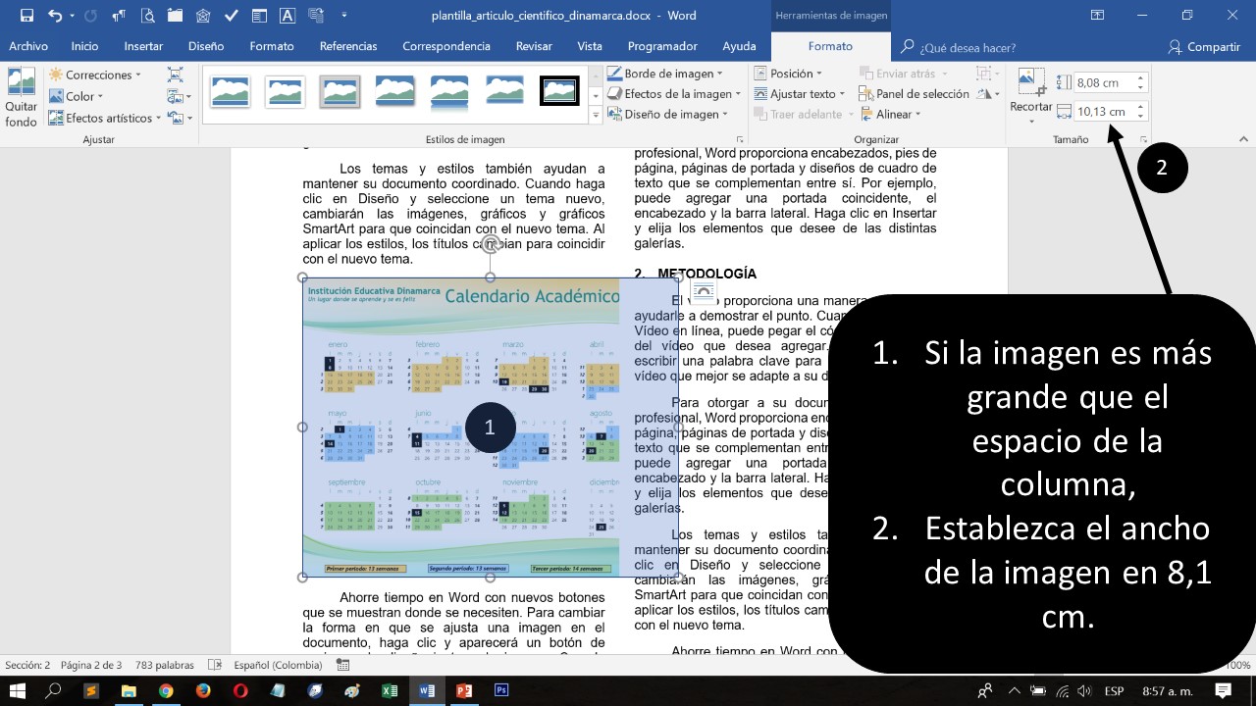Click the open folder quick access icon
1256x706 pixels.
point(175,16)
